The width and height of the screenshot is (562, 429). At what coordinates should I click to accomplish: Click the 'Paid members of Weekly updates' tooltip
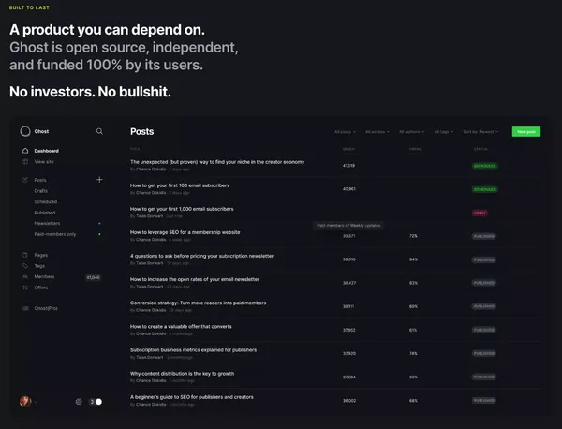pyautogui.click(x=348, y=226)
